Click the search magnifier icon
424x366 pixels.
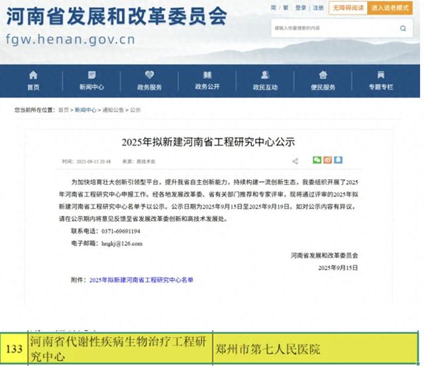click(403, 28)
